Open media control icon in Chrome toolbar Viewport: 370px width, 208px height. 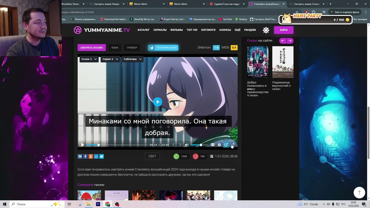[x=324, y=12]
